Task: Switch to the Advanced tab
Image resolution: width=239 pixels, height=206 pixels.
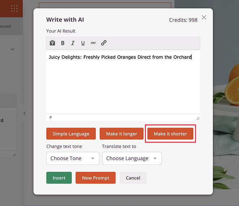Action: click(x=5, y=26)
